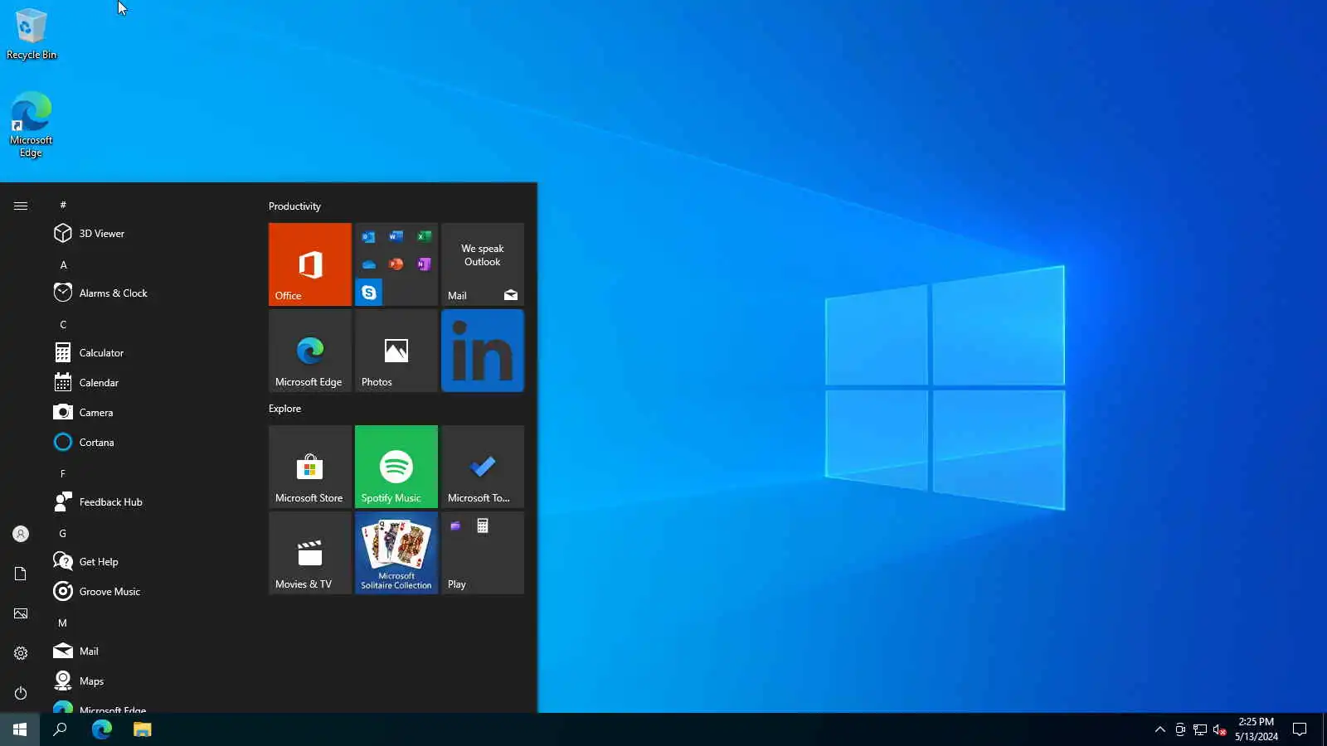
Task: Open Maps from the app list
Action: (x=149, y=681)
